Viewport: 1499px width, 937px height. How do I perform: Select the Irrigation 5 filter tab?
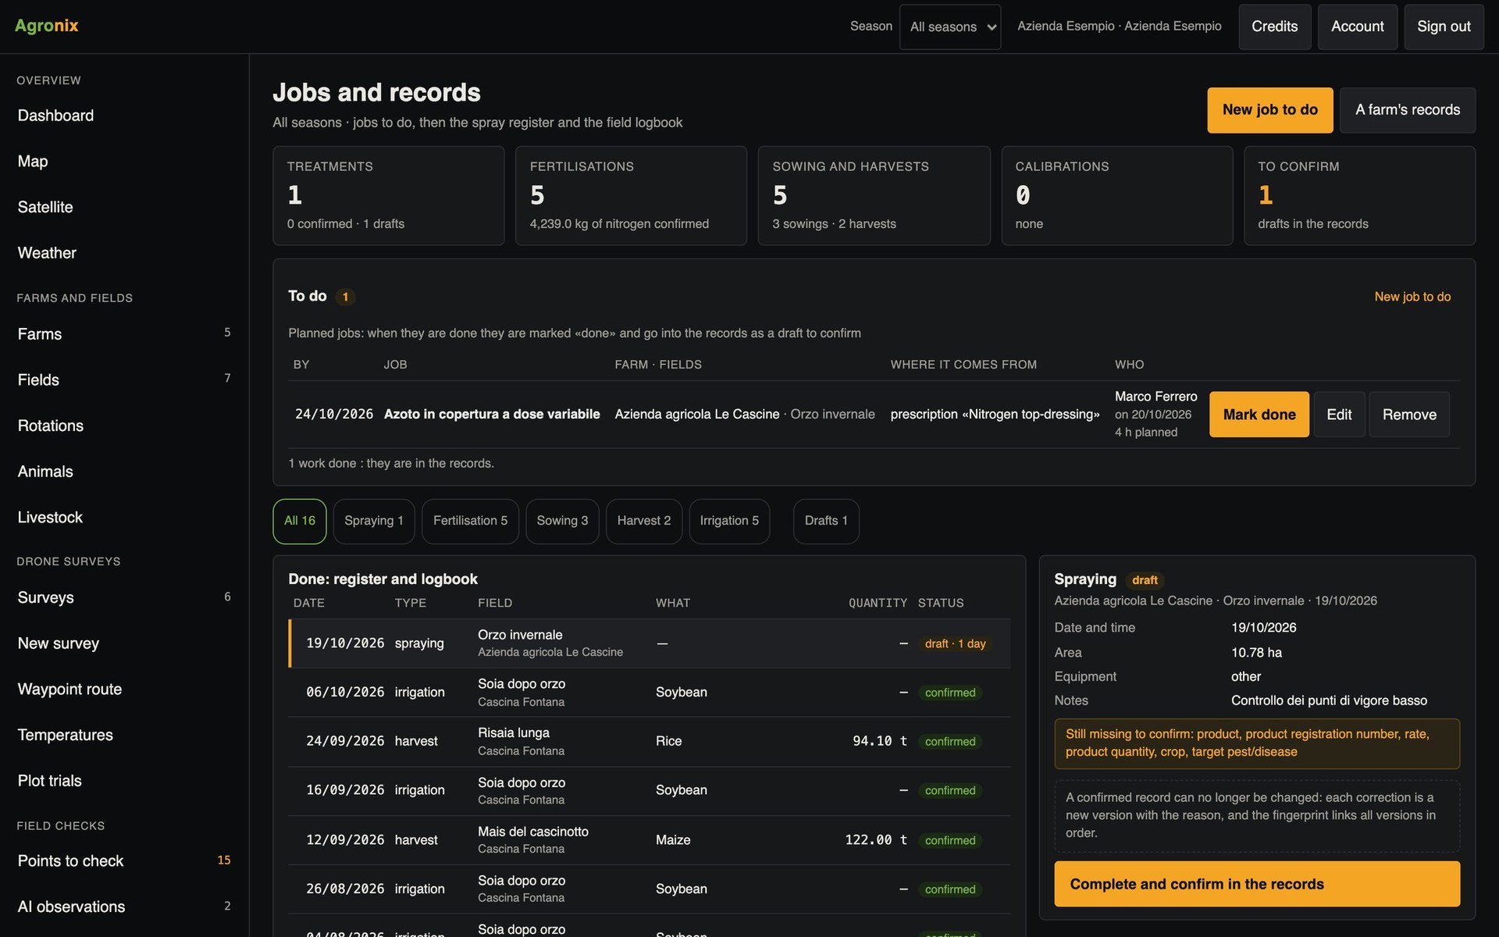pos(729,521)
